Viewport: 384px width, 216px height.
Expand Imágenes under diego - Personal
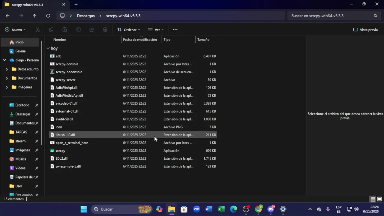pos(7,87)
